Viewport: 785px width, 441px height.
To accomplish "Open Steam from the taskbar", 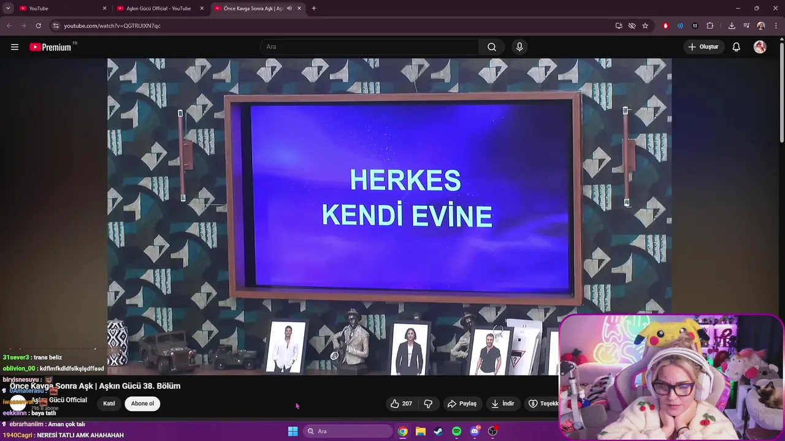I will coord(438,431).
